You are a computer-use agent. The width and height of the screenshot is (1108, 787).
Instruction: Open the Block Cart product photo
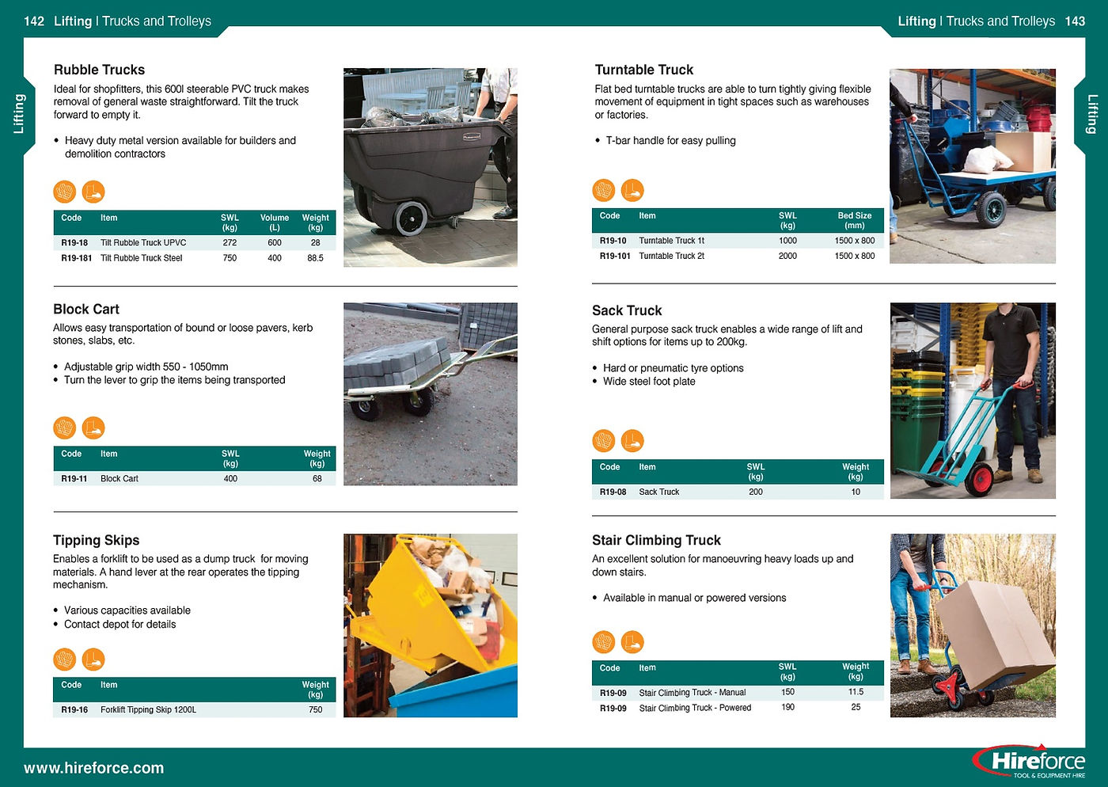pos(431,393)
